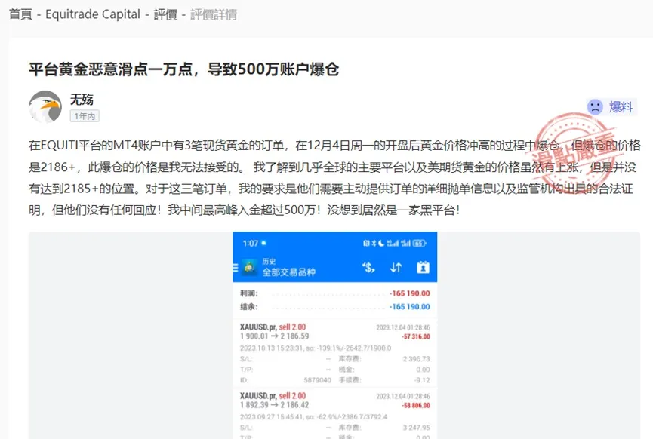653x439 pixels.
Task: Go to 首頁 breadcrumb link
Action: pyautogui.click(x=20, y=14)
